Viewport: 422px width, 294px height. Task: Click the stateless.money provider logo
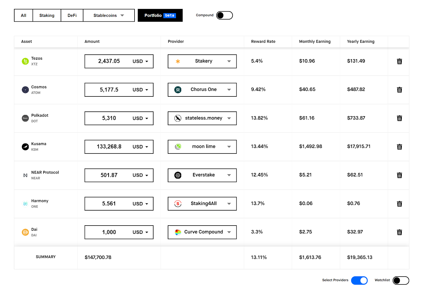178,118
